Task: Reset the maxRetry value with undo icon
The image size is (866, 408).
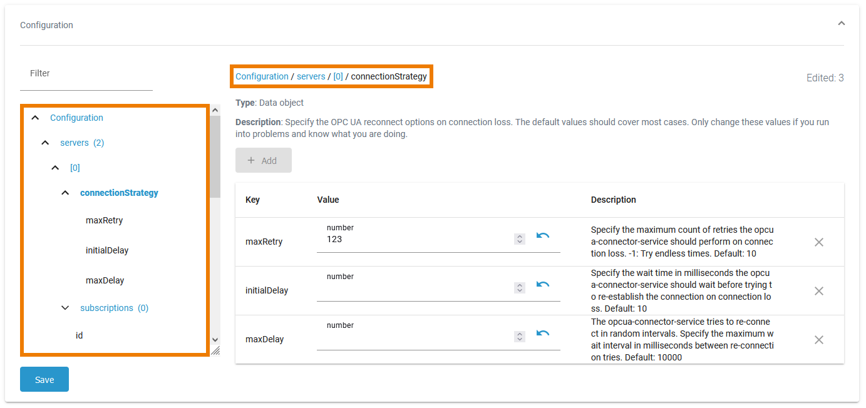Action: 543,236
